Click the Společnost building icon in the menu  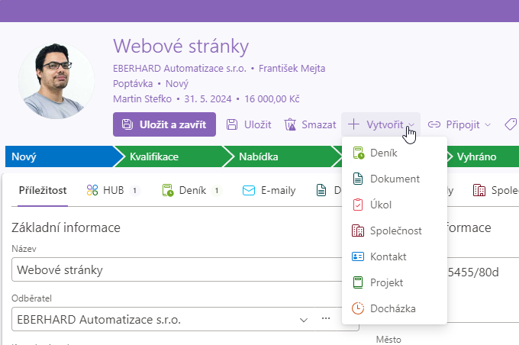tap(358, 231)
